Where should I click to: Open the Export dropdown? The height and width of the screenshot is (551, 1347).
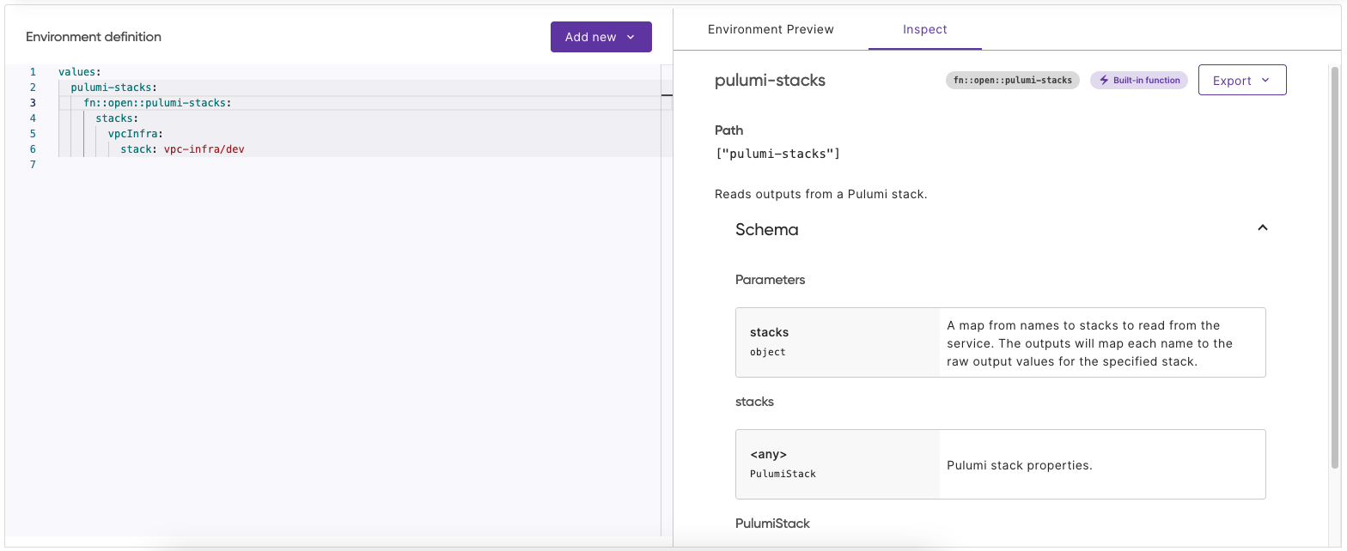[1242, 80]
